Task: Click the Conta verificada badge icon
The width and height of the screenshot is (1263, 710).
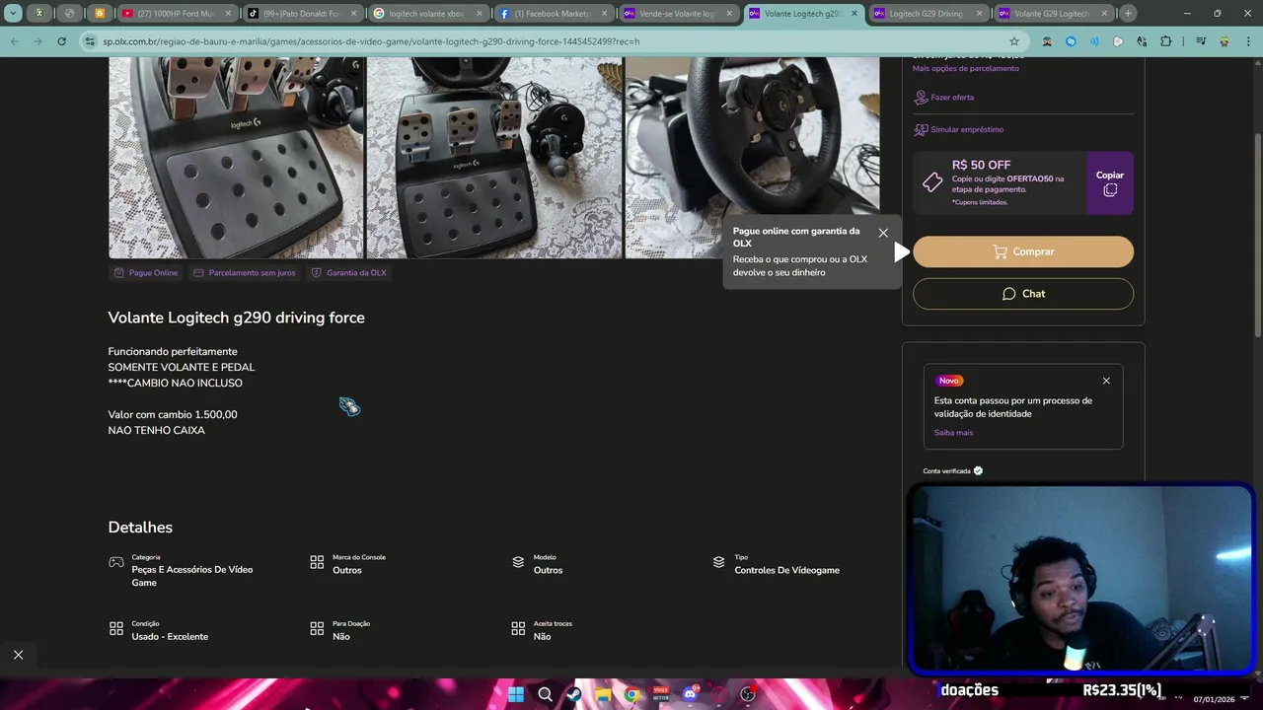Action: click(x=978, y=470)
